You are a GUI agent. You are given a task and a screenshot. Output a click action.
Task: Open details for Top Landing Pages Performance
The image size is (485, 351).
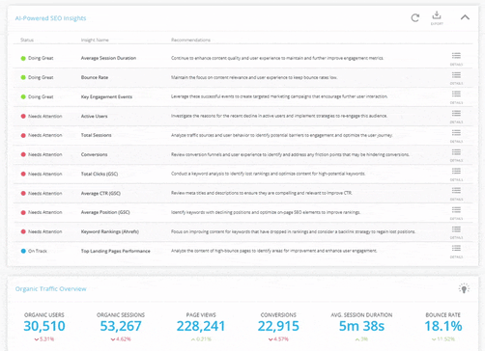(456, 251)
